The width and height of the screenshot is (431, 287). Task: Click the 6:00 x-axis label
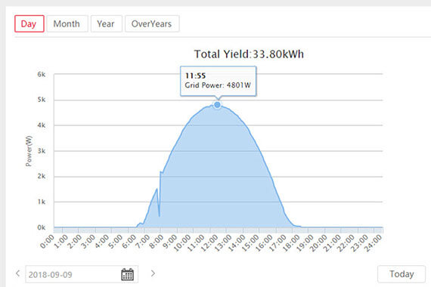tap(129, 242)
